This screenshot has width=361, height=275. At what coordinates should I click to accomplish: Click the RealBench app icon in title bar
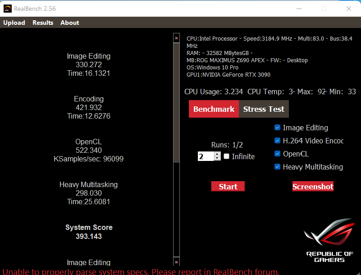8,9
